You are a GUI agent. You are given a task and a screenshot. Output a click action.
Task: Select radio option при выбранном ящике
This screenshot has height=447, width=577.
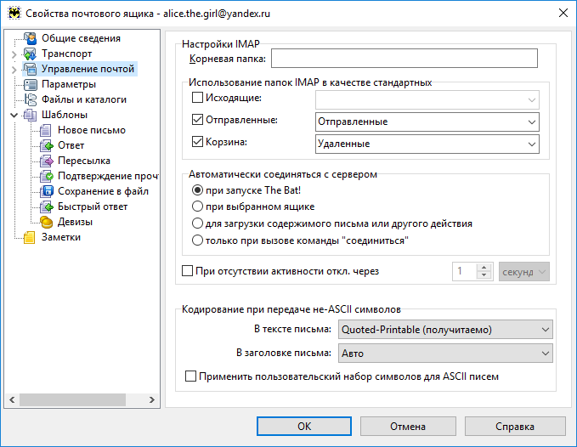(198, 207)
